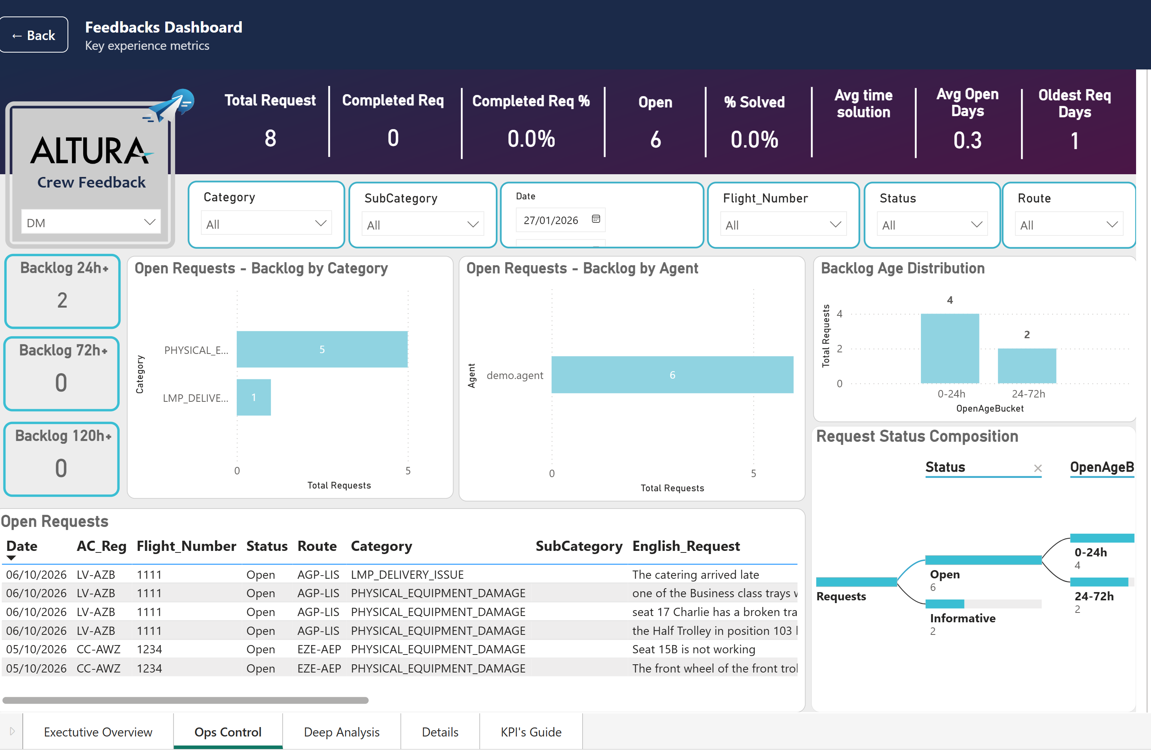Go to the Deep Analysis tab
This screenshot has width=1151, height=751.
point(342,732)
